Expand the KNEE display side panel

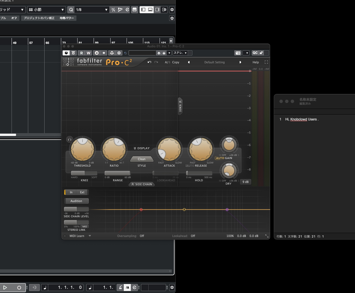(x=180, y=106)
